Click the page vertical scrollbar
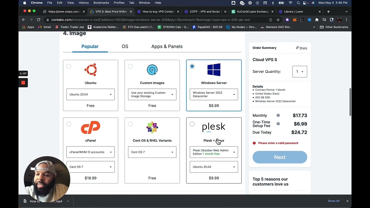370x208 pixels. point(350,102)
